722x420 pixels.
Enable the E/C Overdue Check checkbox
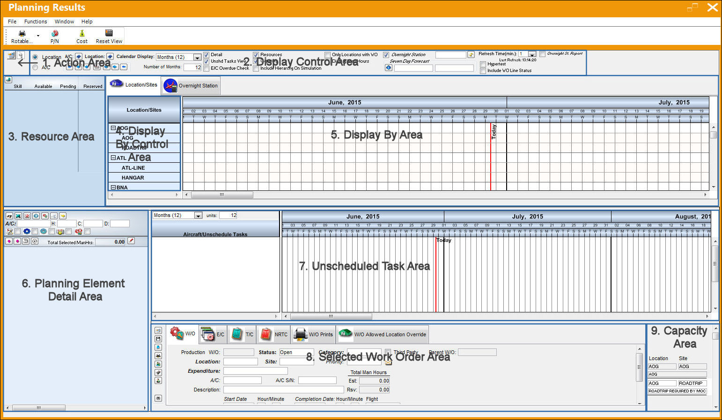(206, 68)
